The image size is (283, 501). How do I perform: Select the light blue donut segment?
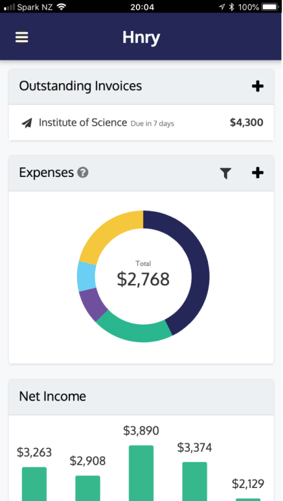click(x=87, y=276)
